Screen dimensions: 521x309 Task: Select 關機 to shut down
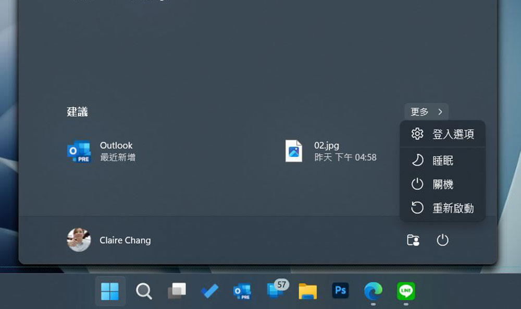click(x=442, y=184)
